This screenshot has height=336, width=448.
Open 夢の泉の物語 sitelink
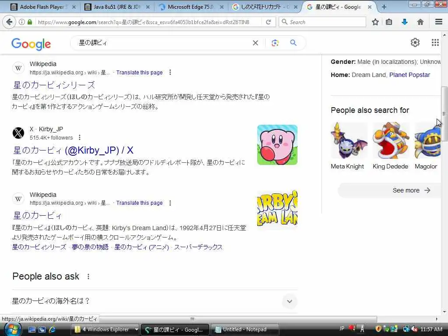[x=90, y=247]
